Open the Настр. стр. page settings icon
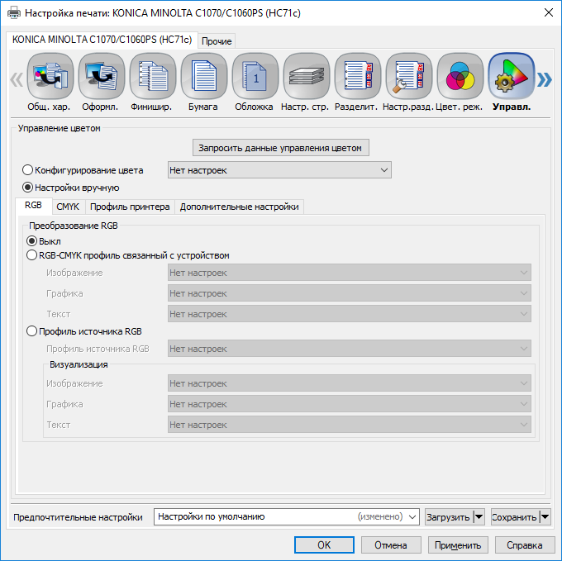Image resolution: width=562 pixels, height=561 pixels. pyautogui.click(x=307, y=76)
